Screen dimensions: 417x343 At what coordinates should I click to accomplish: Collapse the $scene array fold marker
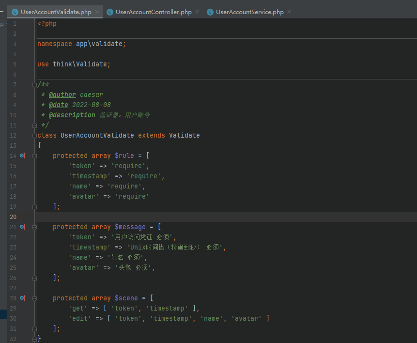[x=34, y=298]
